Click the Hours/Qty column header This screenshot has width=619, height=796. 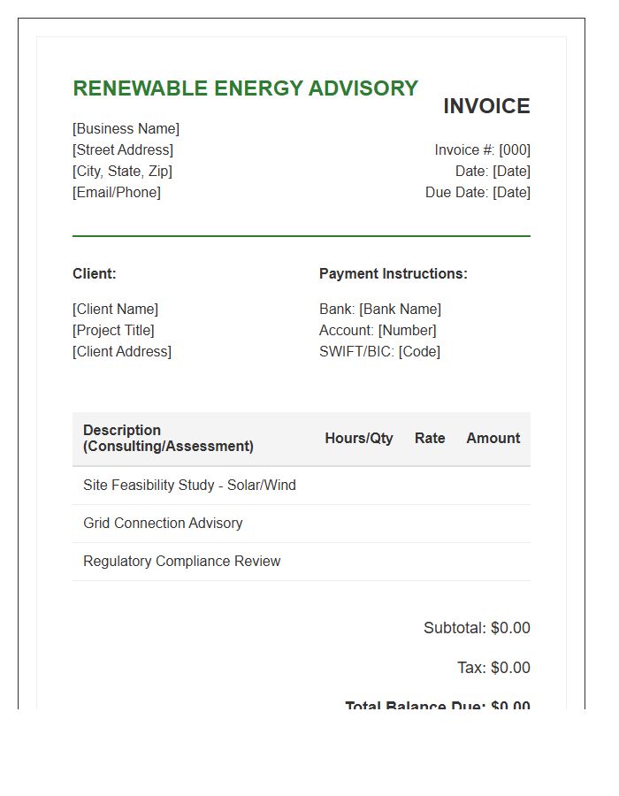click(x=359, y=438)
